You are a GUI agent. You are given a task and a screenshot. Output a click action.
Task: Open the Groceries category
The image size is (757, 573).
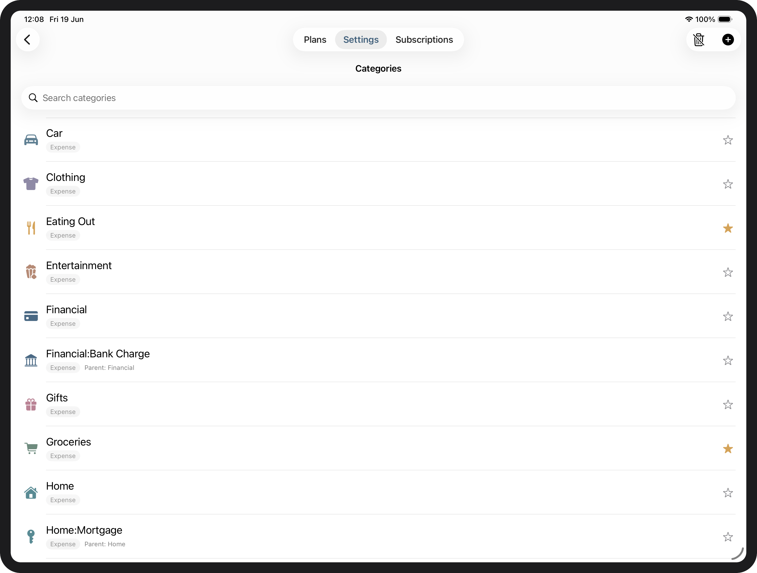(x=378, y=448)
